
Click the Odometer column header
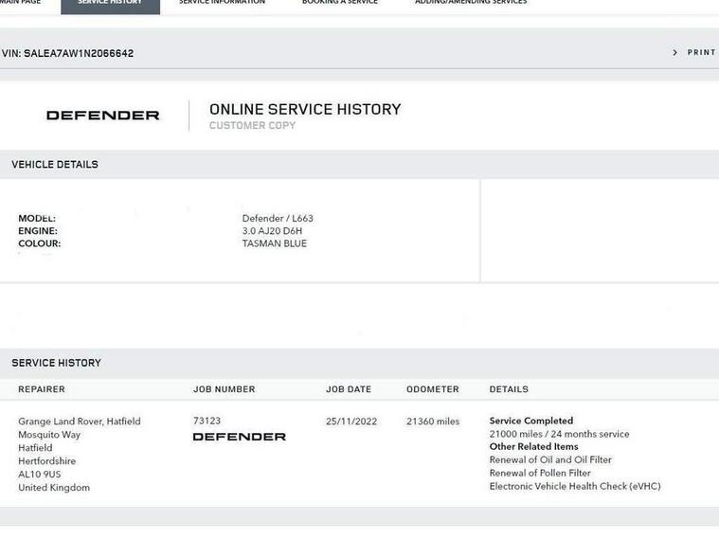pos(432,389)
